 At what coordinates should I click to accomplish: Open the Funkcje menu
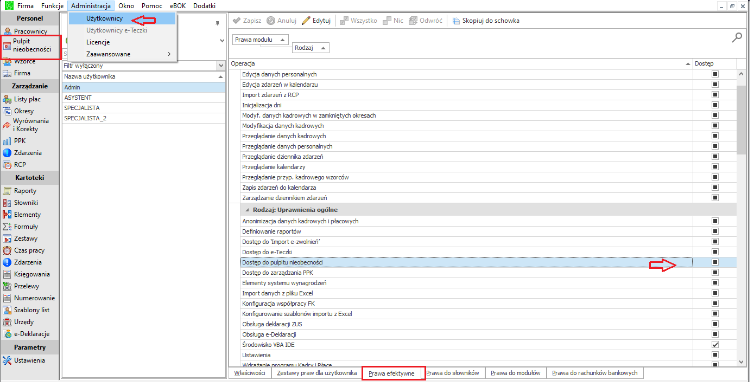(x=53, y=6)
